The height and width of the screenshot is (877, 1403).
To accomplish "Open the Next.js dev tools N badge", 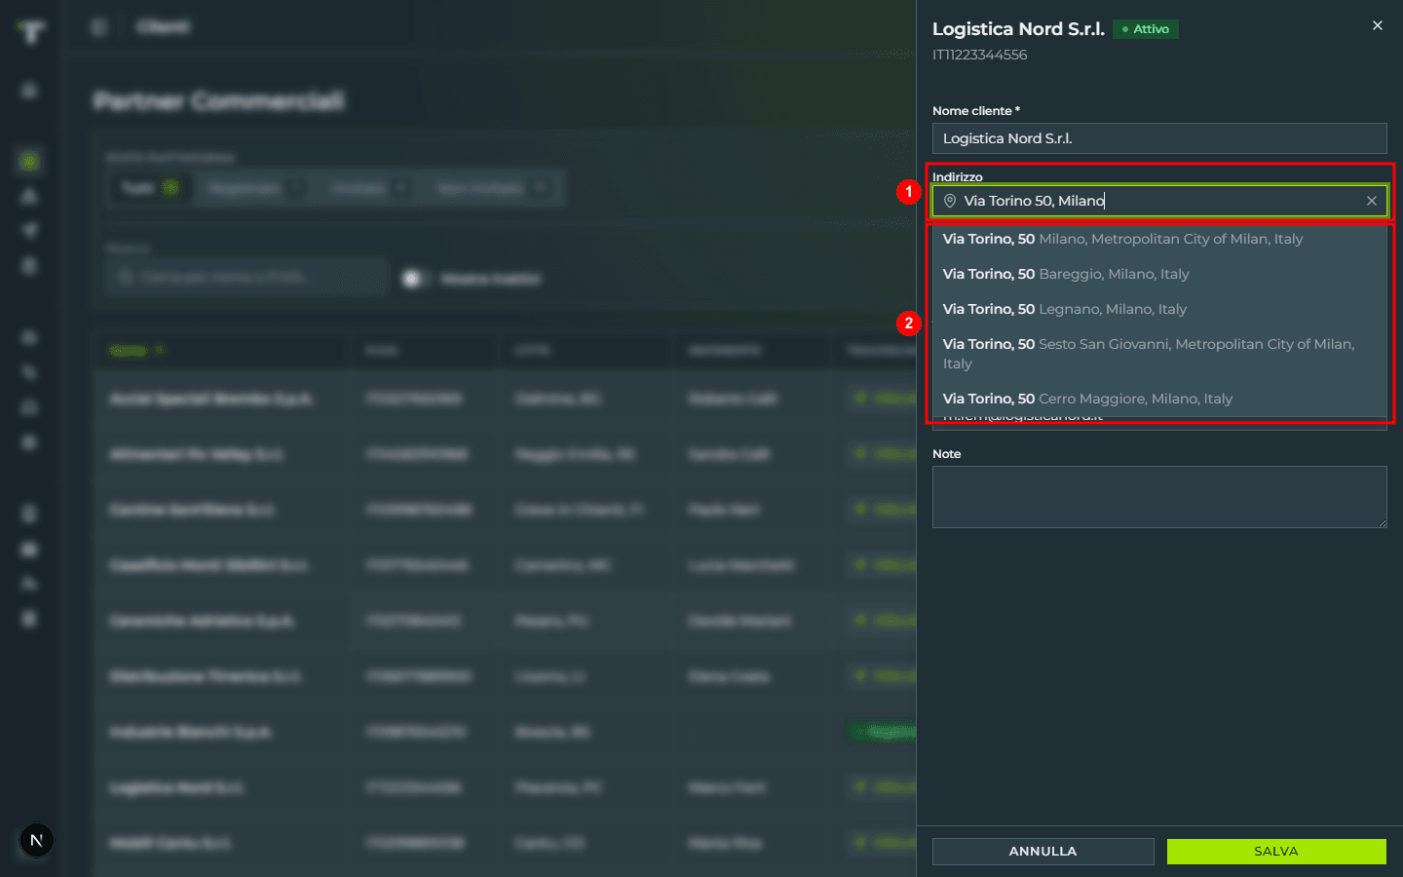I will 36,840.
